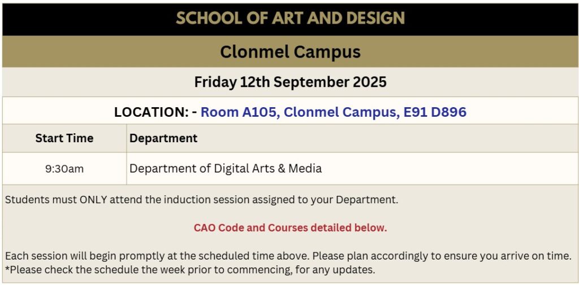Select the 9:30am start time cell

point(64,169)
